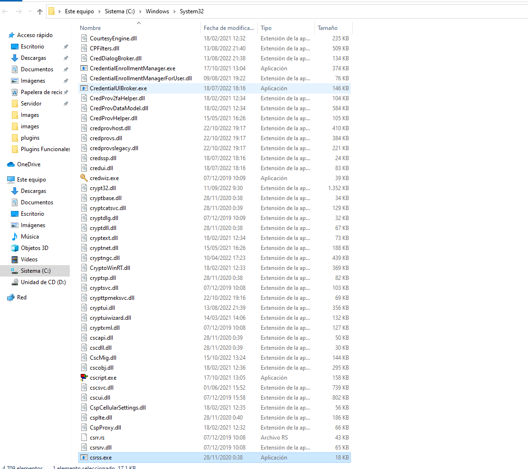Open Imágenes icon in quick access

14,81
